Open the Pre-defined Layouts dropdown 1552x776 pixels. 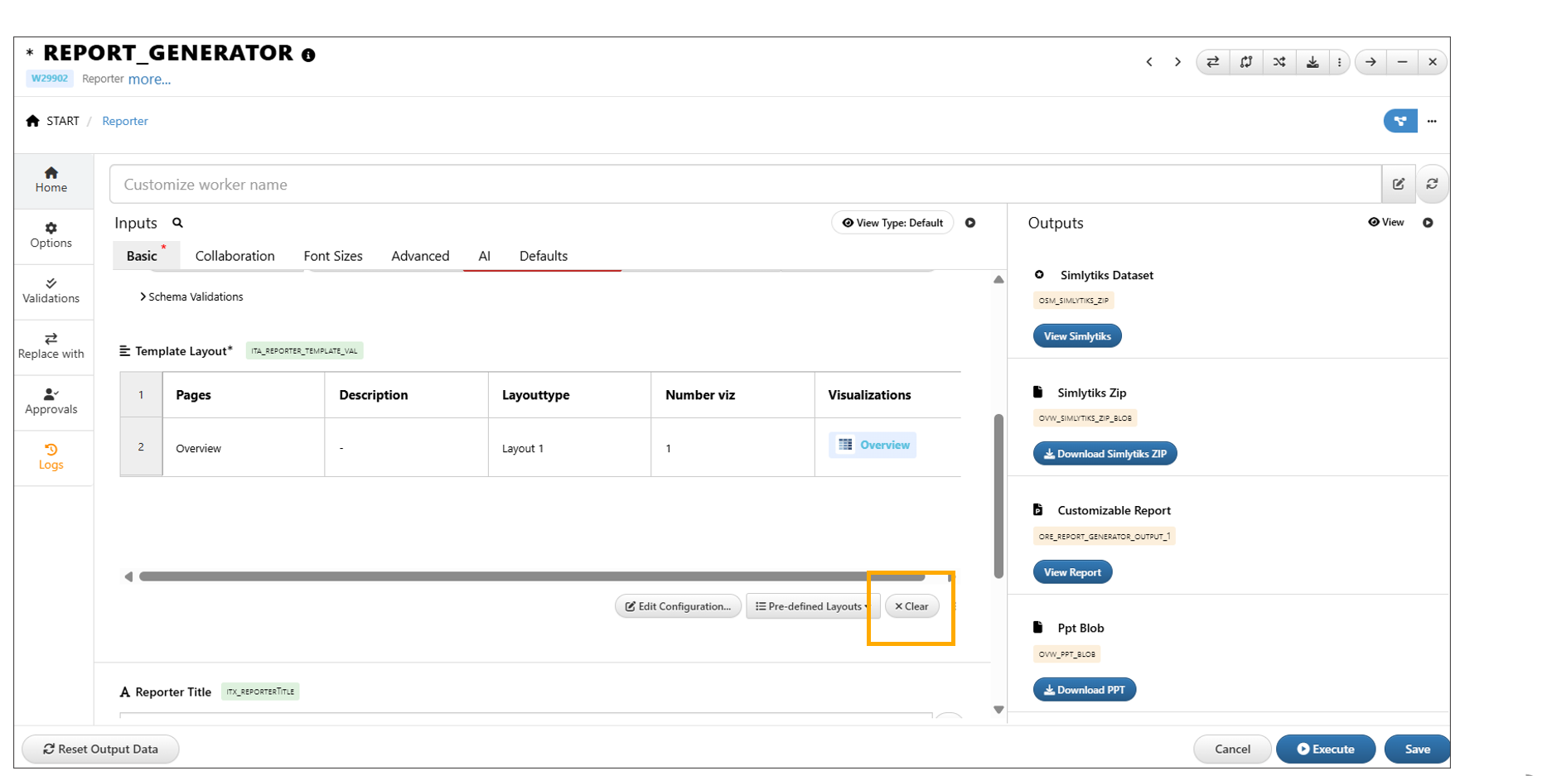point(811,606)
